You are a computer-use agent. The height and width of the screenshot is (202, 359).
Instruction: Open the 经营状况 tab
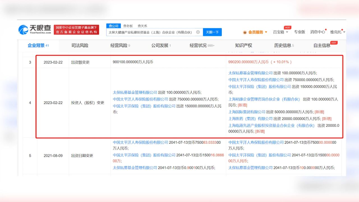click(202, 45)
